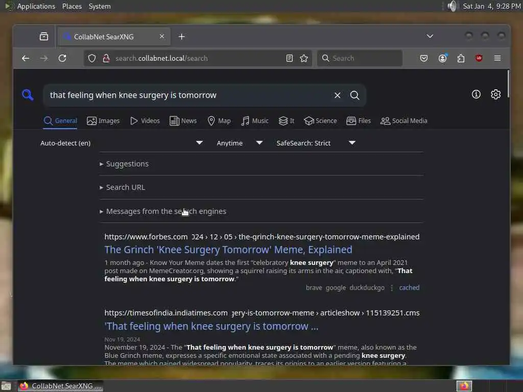Switch to Music category
523x392 pixels.
coord(255,120)
